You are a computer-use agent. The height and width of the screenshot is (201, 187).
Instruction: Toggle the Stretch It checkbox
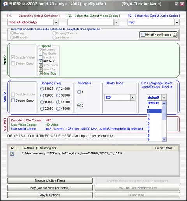pyautogui.click(x=41, y=57)
